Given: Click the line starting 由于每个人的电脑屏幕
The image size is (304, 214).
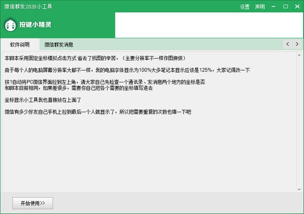Looking at the screenshot, I should (x=127, y=70).
